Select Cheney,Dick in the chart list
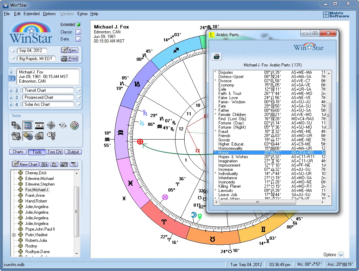The image size is (359, 271). [x=36, y=173]
